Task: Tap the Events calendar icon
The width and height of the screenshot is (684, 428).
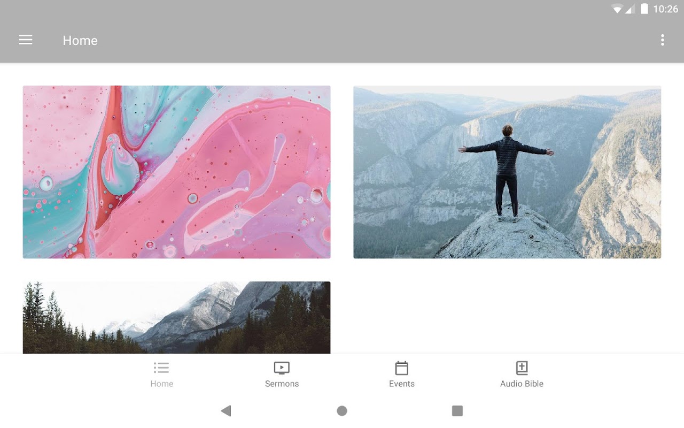Action: [x=402, y=368]
